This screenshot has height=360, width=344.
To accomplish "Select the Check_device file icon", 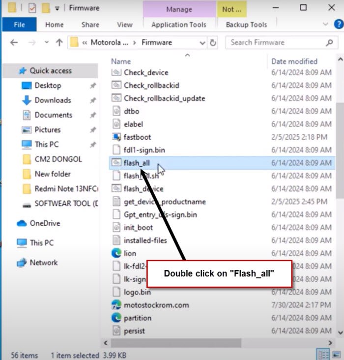I will 116,72.
